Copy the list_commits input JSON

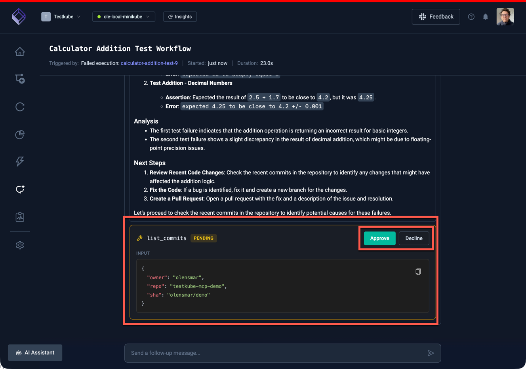[x=418, y=272]
